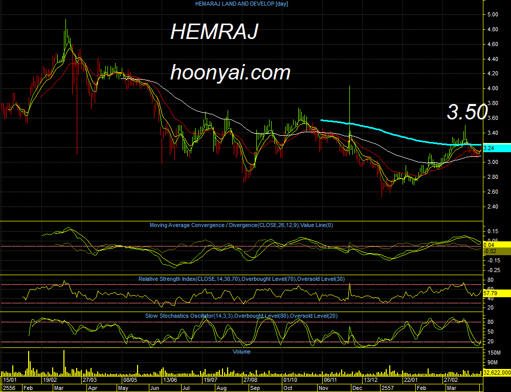511x392 pixels.
Task: Click the 27/08 date label
Action: pyautogui.click(x=250, y=380)
